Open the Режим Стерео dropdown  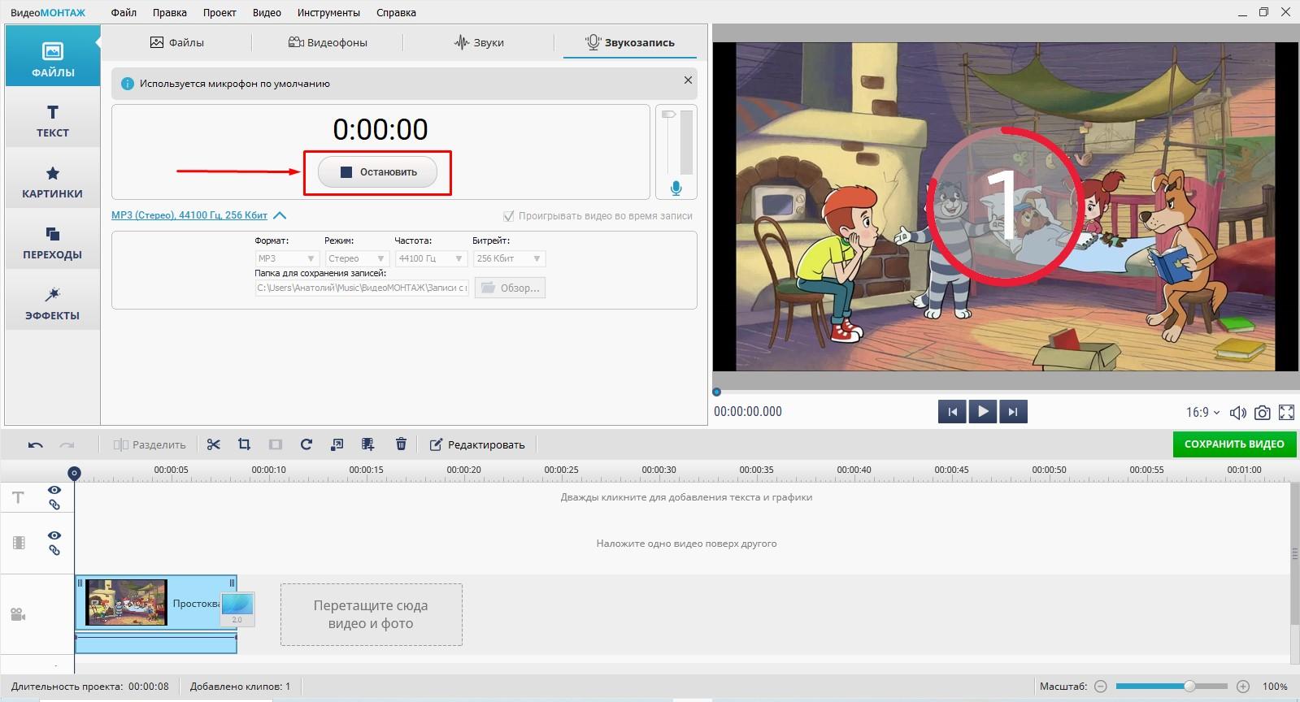356,258
